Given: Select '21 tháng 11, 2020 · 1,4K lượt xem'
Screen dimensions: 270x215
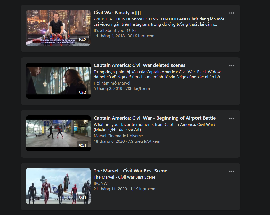Looking at the screenshot, I should point(125,189).
